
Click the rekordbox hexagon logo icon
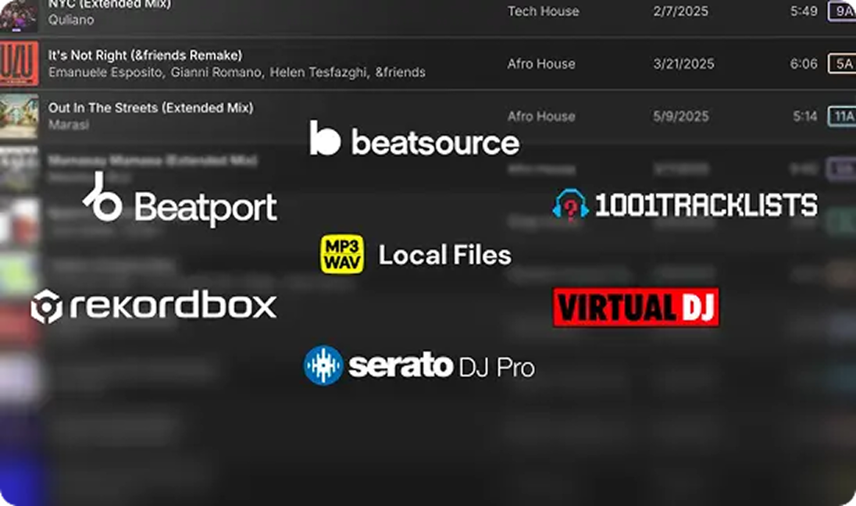[46, 306]
